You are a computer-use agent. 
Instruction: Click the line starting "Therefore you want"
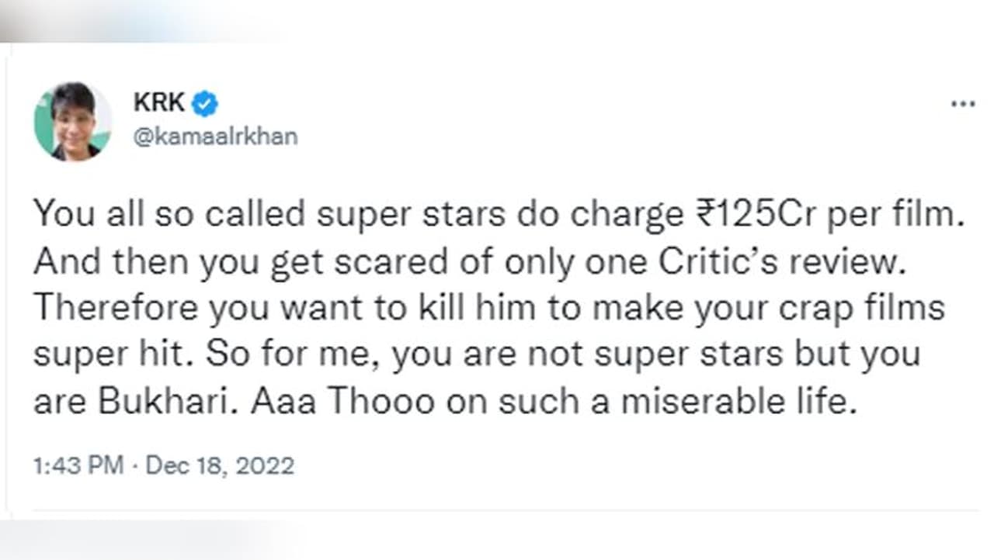tap(488, 307)
